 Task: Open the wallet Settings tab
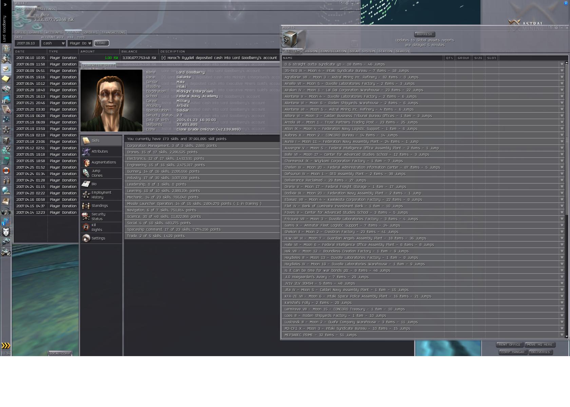coord(47,9)
